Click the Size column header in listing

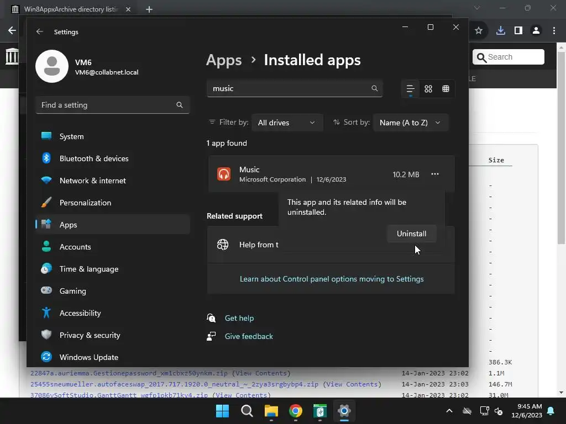tap(496, 160)
